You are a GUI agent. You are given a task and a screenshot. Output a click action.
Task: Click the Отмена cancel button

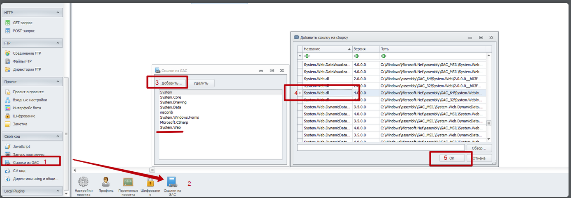(479, 158)
